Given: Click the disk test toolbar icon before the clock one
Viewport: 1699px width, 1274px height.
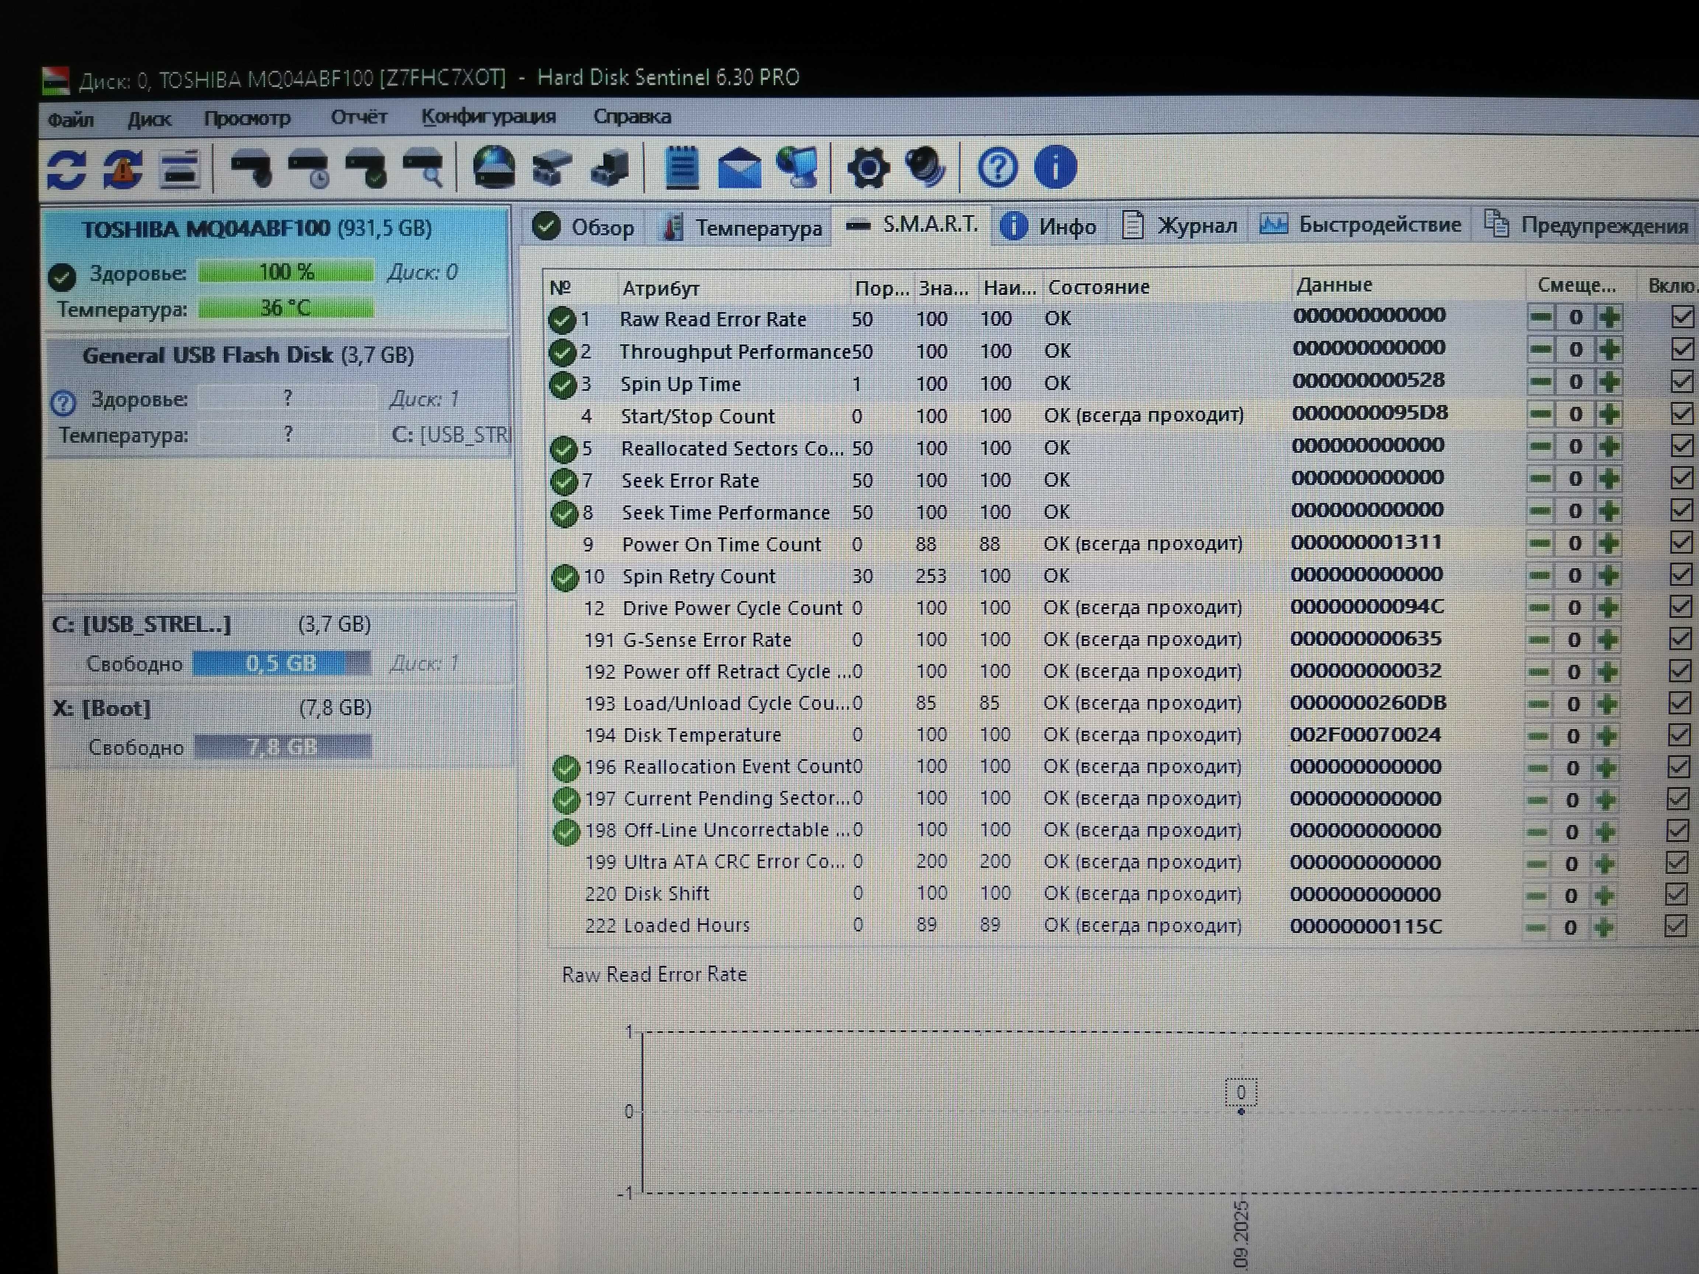Looking at the screenshot, I should coord(251,168).
